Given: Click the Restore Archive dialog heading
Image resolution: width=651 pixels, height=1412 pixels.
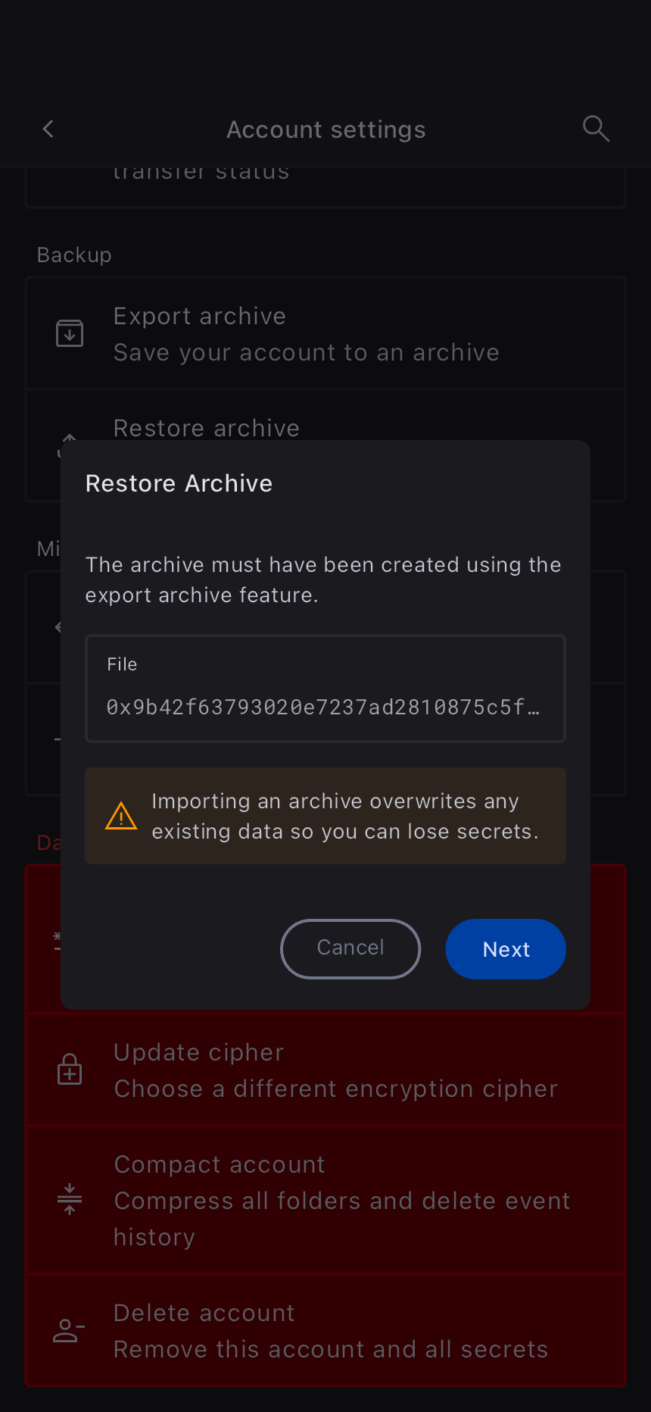Looking at the screenshot, I should pyautogui.click(x=179, y=483).
